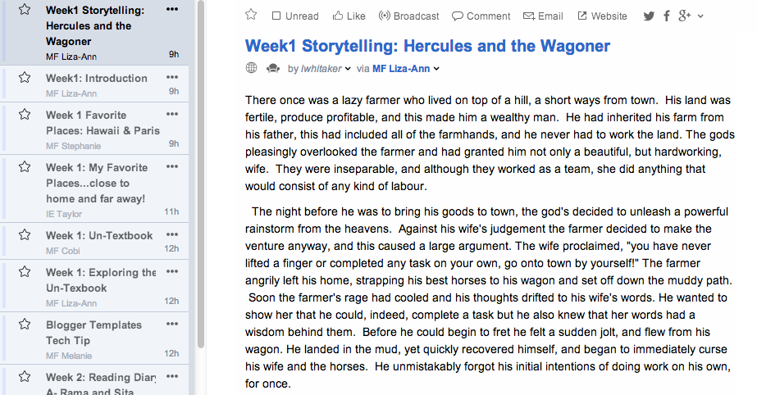Viewport: 757px width, 395px height.
Task: Broadcast this article
Action: pyautogui.click(x=408, y=16)
